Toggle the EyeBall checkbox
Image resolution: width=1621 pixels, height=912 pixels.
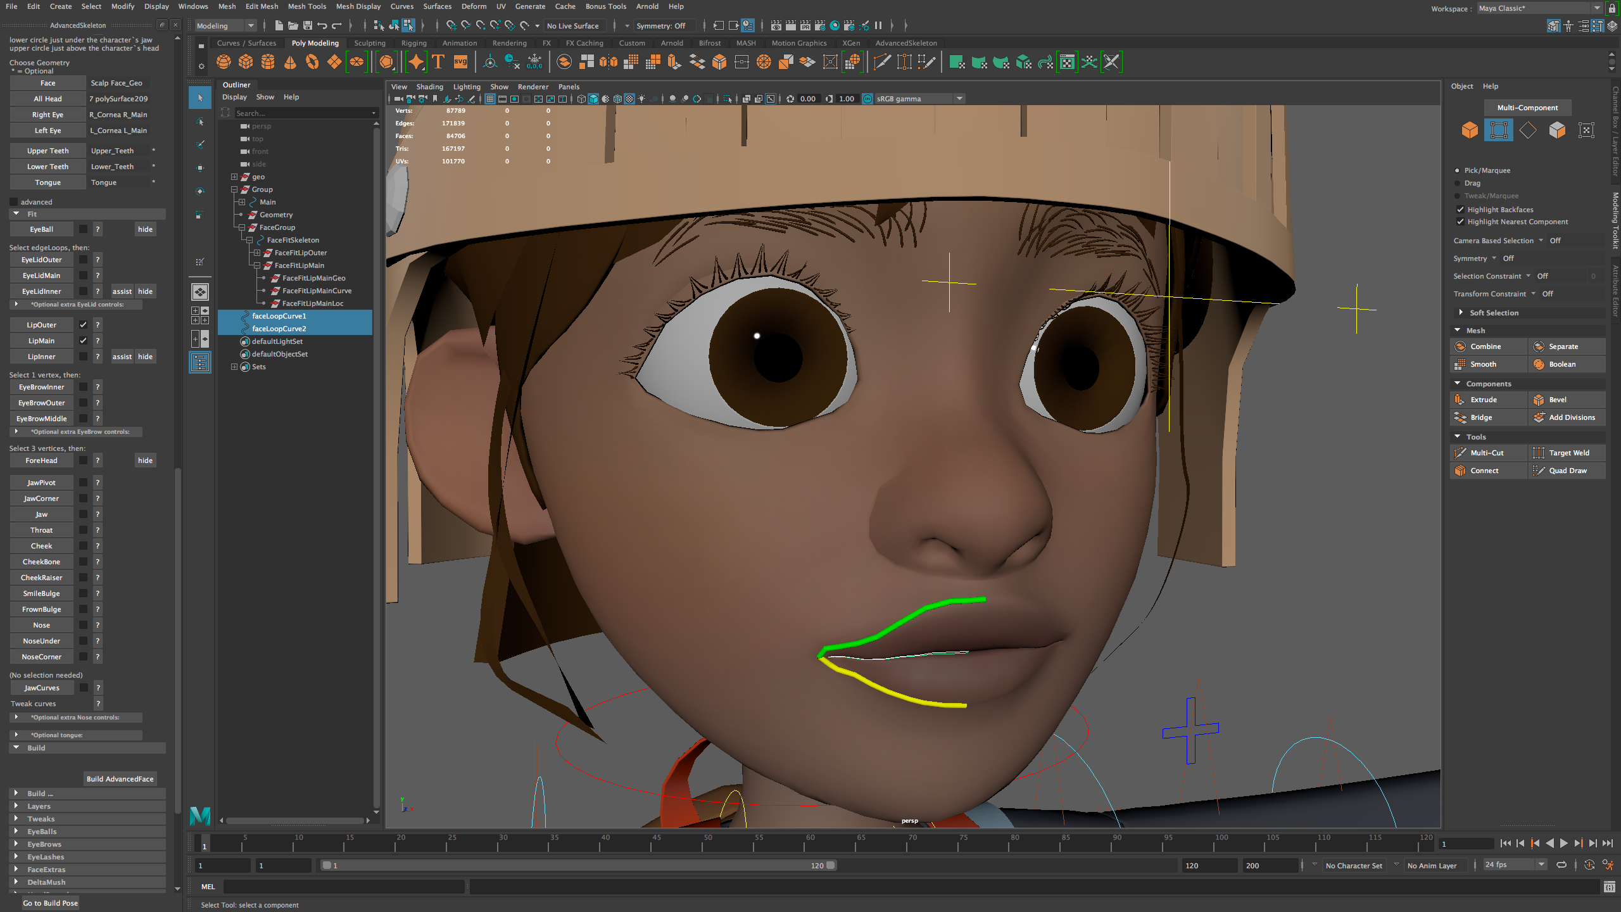(83, 229)
